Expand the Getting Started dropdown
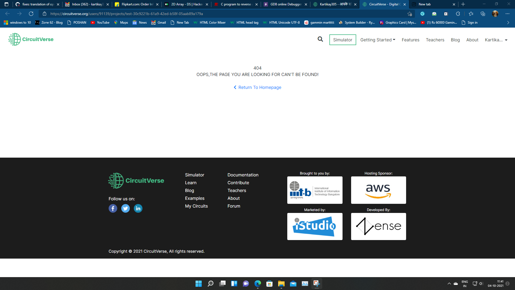 point(377,40)
